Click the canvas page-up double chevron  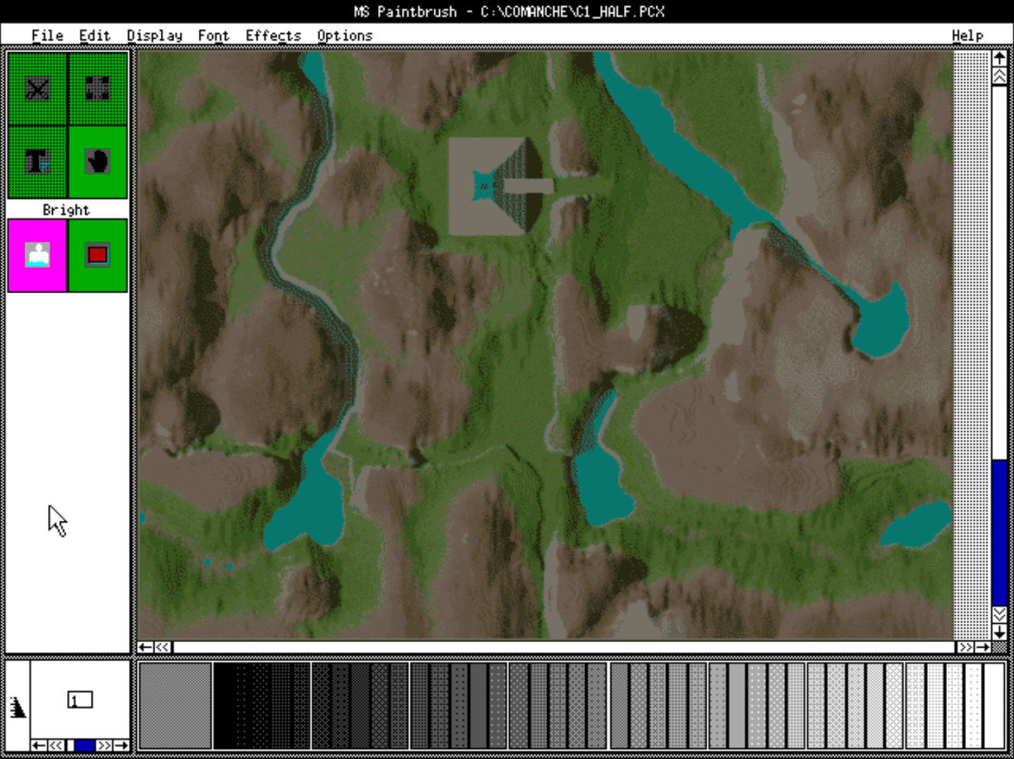coord(999,76)
